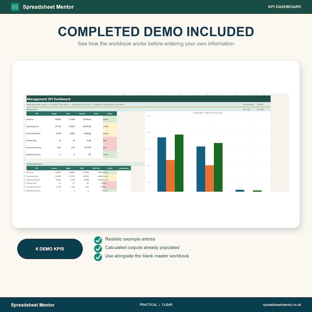Click the CLEAR label in the footer
Screen dimensions: 312x312
pyautogui.click(x=167, y=305)
